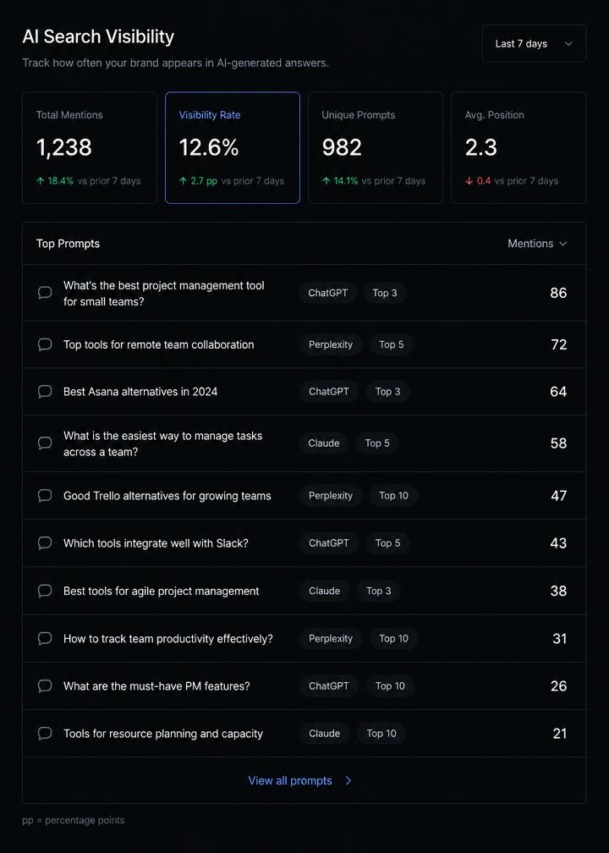Screen dimensions: 609x853
Task: Select the Total Mentions card
Action: (x=90, y=148)
